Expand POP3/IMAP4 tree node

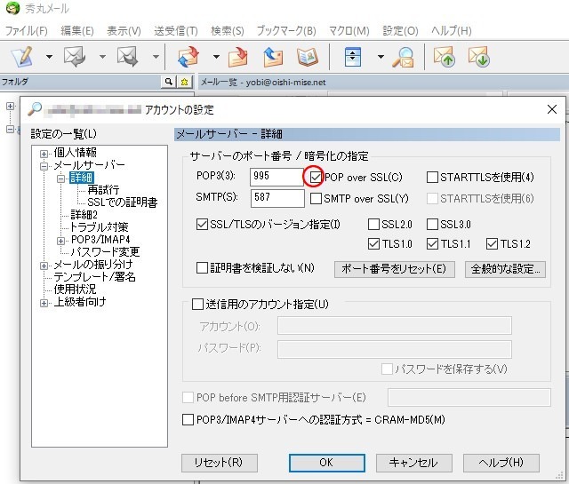(61, 241)
